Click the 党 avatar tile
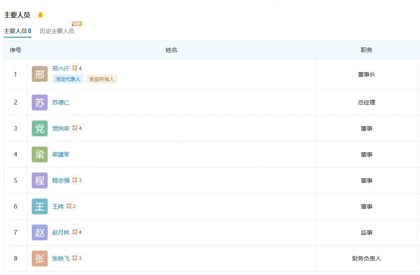 coord(40,128)
